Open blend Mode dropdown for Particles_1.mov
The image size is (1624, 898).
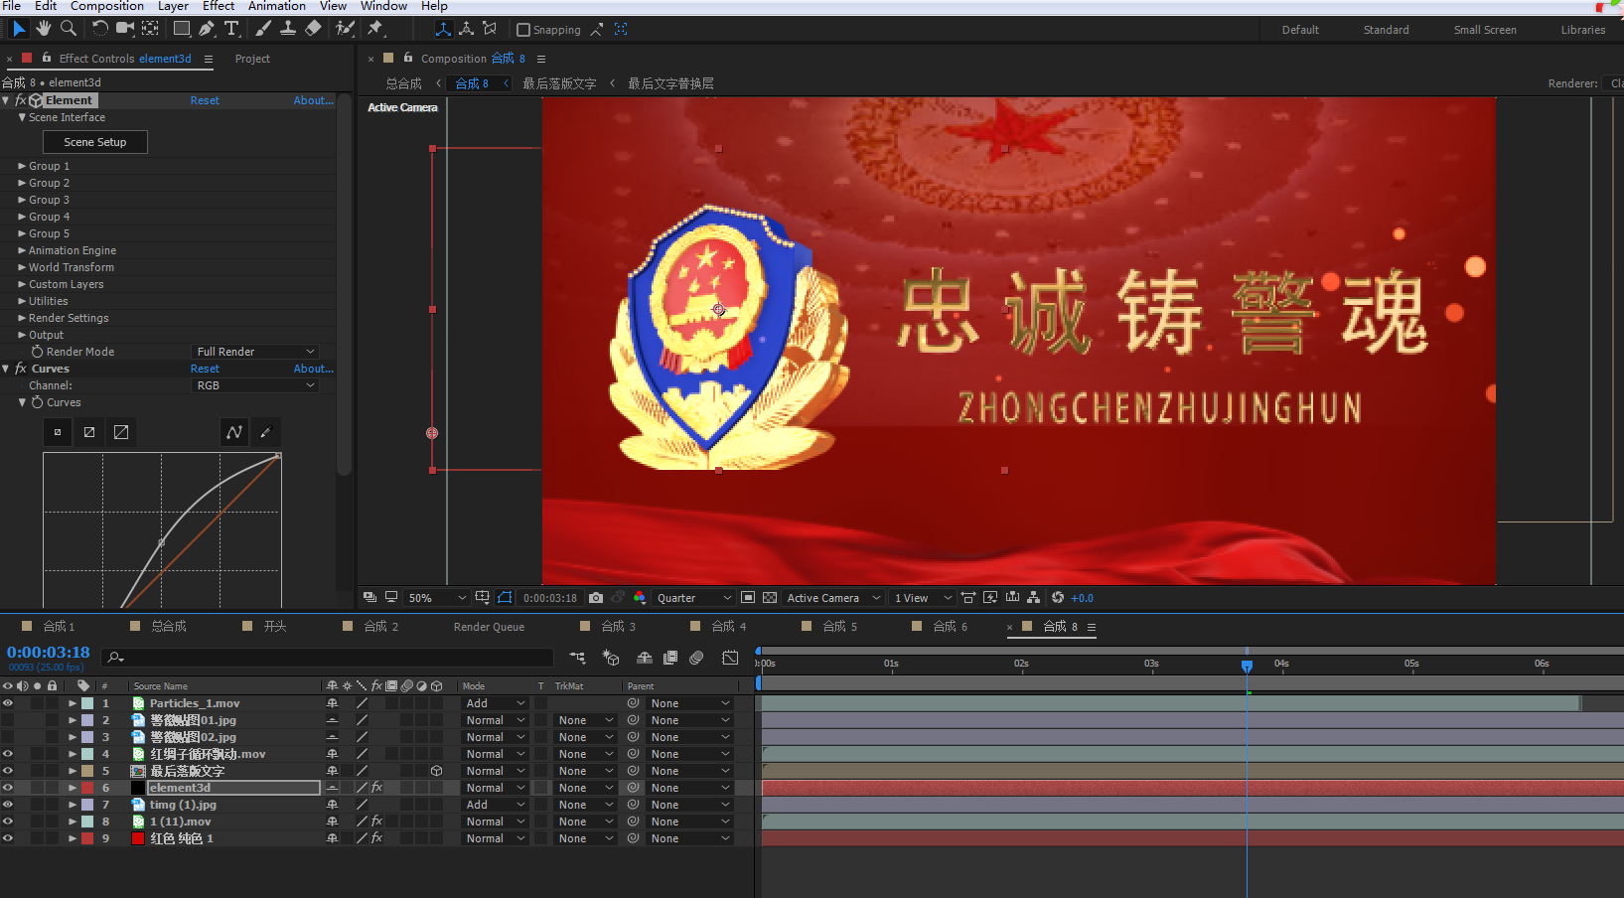tap(495, 703)
